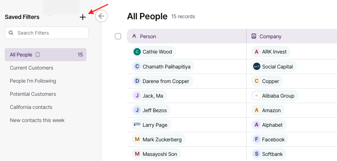Viewport: 337px width, 161px height.
Task: Click the building icon in Company column header
Action: (x=254, y=36)
